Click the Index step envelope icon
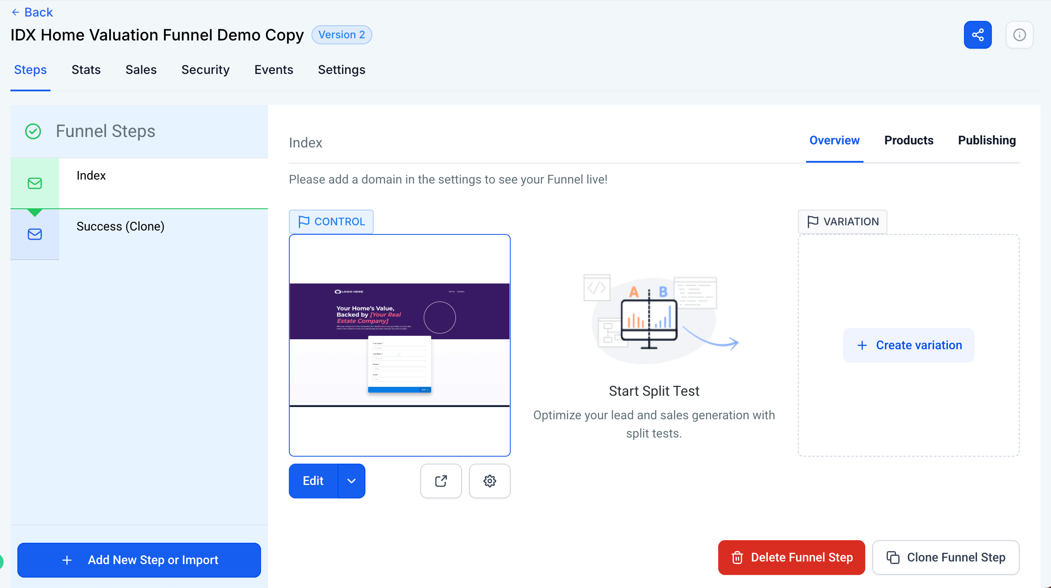Image resolution: width=1051 pixels, height=588 pixels. click(35, 184)
